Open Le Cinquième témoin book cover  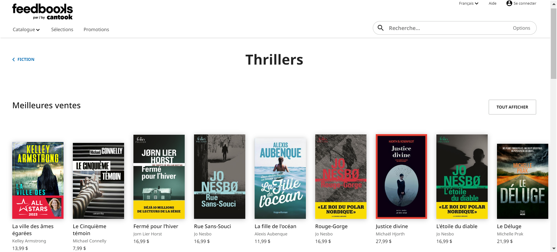click(98, 181)
